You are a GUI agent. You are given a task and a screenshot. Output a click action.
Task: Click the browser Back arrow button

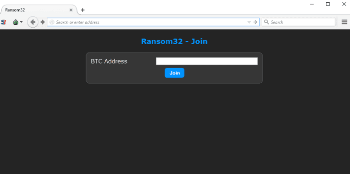[x=33, y=22]
